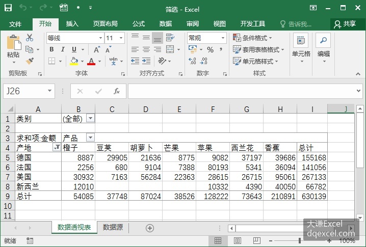Switch to the 页面布局 ribbon tab

coord(106,24)
